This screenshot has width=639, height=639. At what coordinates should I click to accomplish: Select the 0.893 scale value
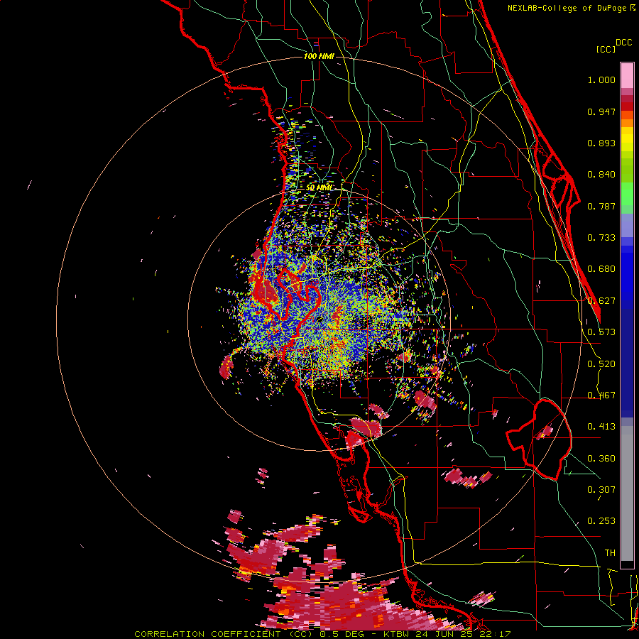(x=601, y=143)
